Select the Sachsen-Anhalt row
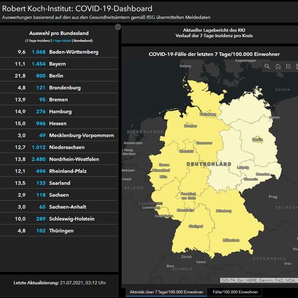The image size is (298, 298). (59, 207)
